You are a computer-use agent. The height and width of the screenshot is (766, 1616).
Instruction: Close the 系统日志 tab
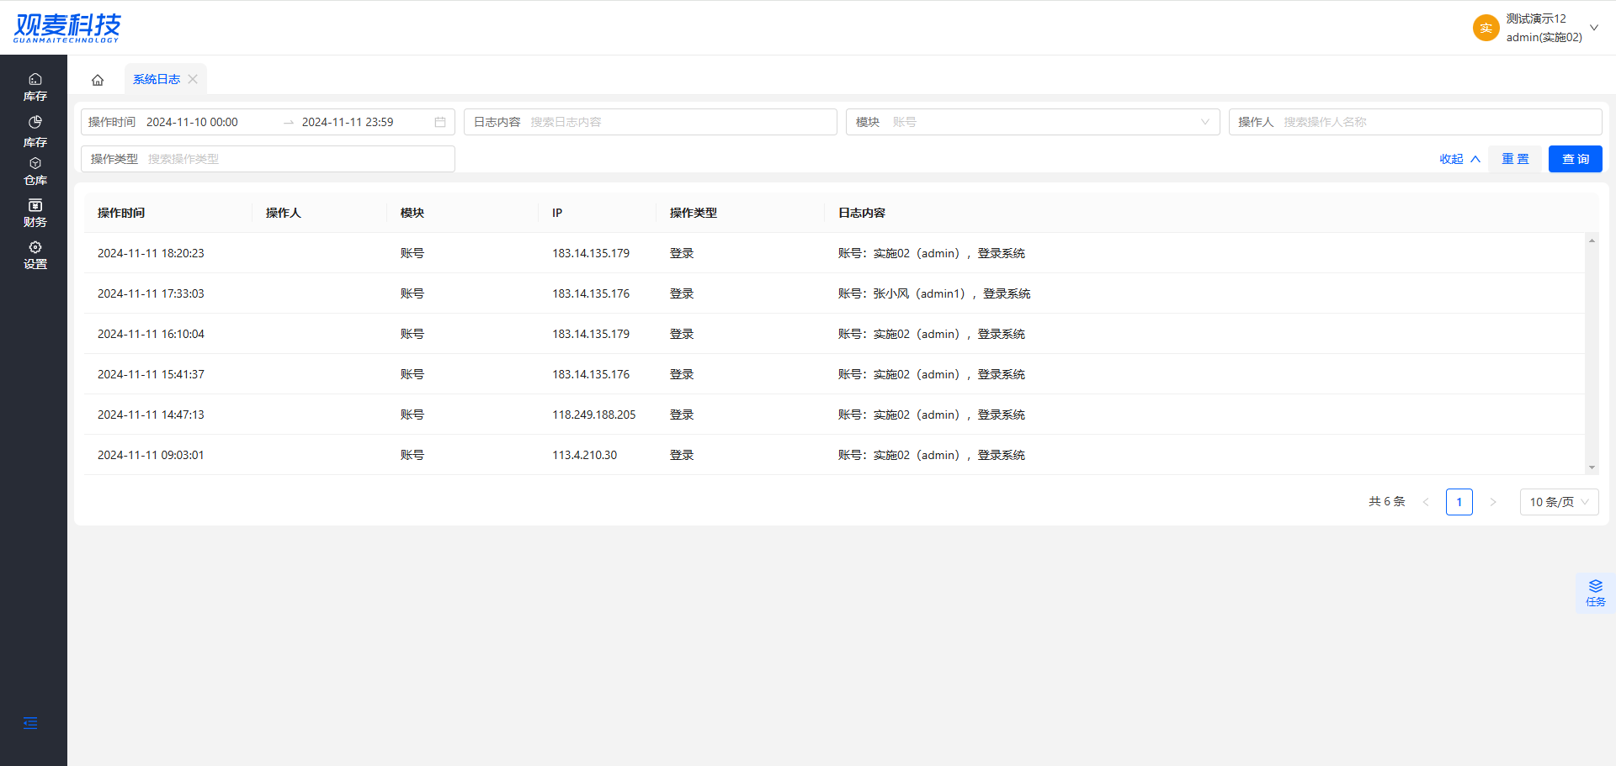pos(193,79)
